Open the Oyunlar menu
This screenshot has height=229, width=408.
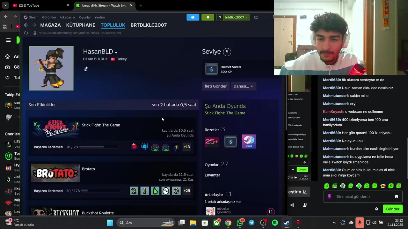pyautogui.click(x=85, y=17)
